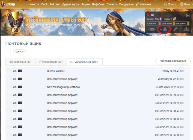Click Написать сообщение button
Screen dimensions: 193x140
click(173, 61)
